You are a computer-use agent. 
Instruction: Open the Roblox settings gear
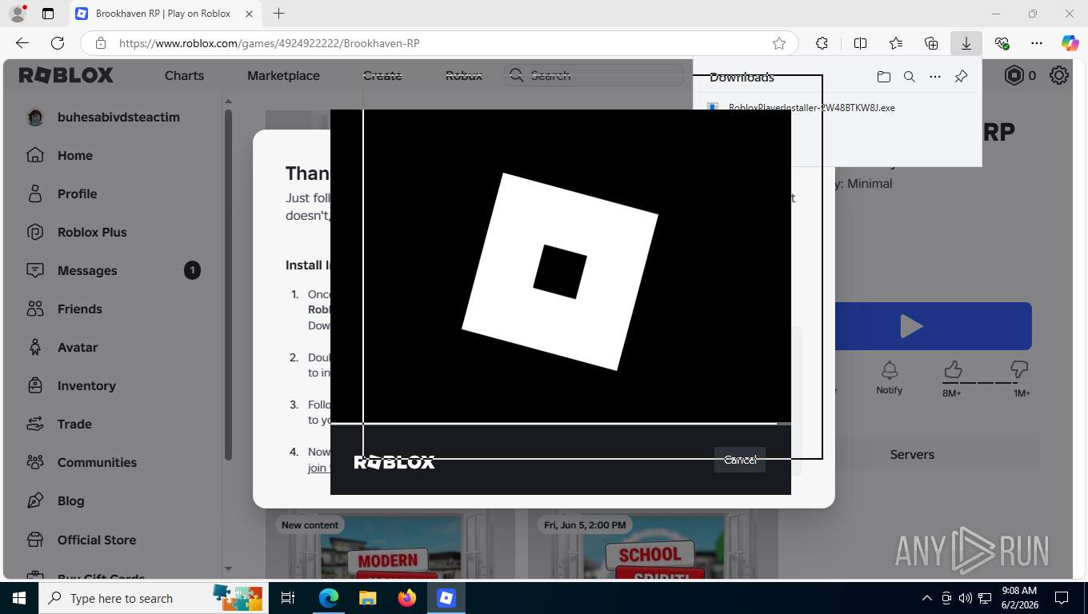[1059, 75]
